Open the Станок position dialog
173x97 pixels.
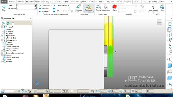[x=98, y=8]
